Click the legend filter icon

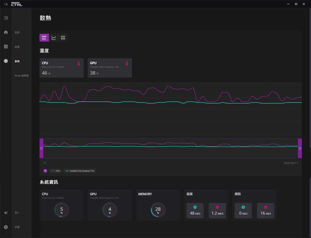click(45, 171)
